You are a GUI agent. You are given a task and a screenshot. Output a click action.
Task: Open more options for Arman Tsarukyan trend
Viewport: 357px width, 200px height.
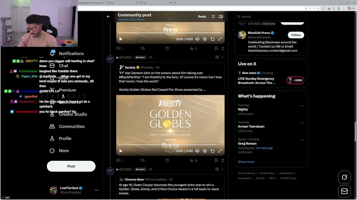[302, 123]
